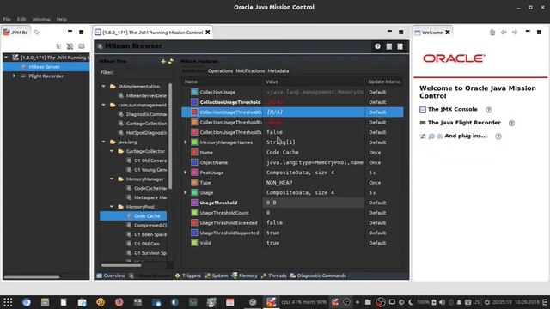Image resolution: width=550 pixels, height=309 pixels.
Task: Click the help icon beside The JMX Console
Action: pyautogui.click(x=489, y=110)
